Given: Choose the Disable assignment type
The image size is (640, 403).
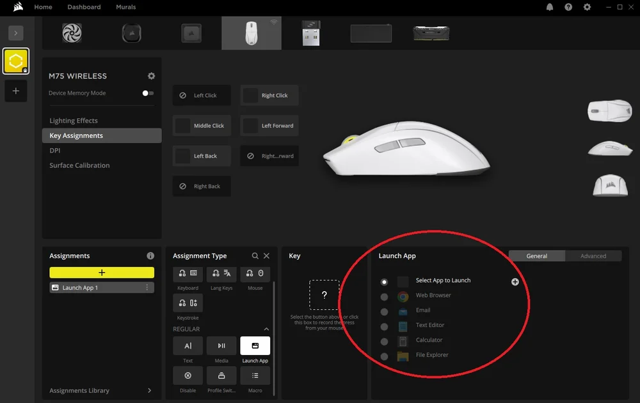Looking at the screenshot, I should pos(188,376).
